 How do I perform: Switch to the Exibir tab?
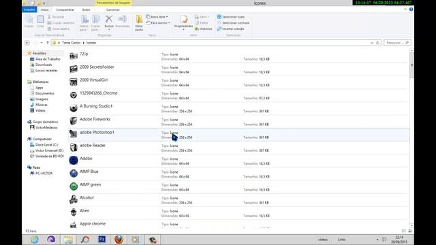[87, 10]
